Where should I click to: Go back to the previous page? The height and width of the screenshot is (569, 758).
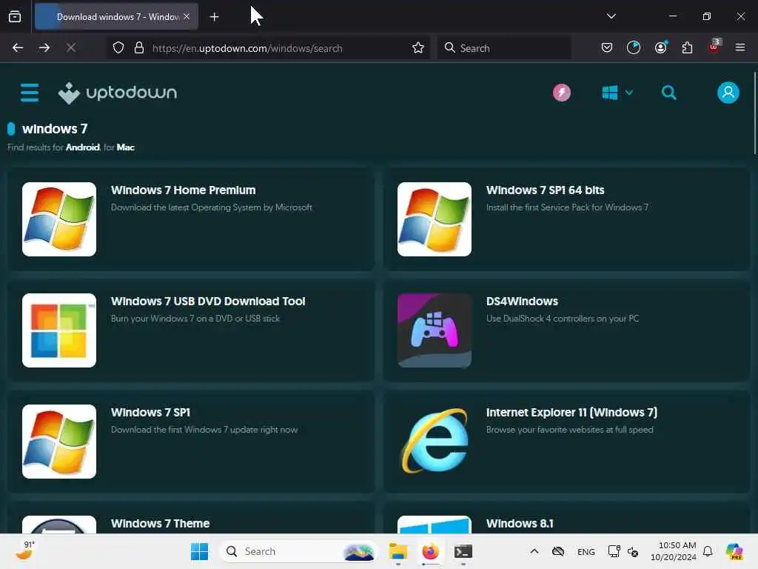click(18, 48)
